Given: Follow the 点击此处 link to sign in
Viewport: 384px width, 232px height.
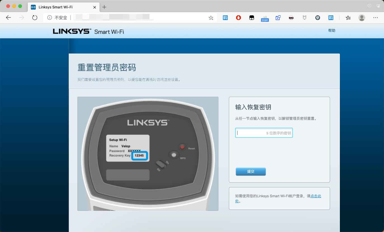Looking at the screenshot, I should [316, 196].
